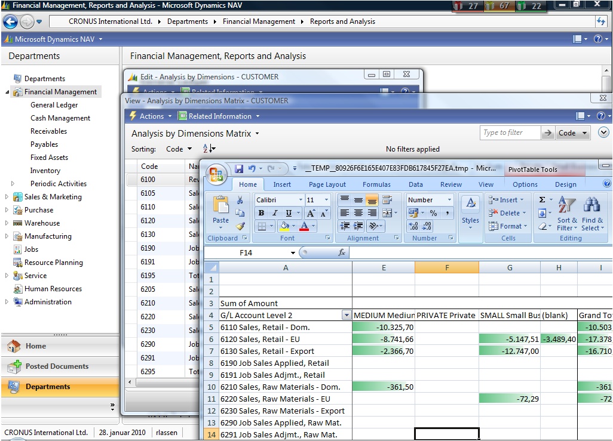Open the Page Layout ribbon tab
This screenshot has width=613, height=441.
point(327,184)
